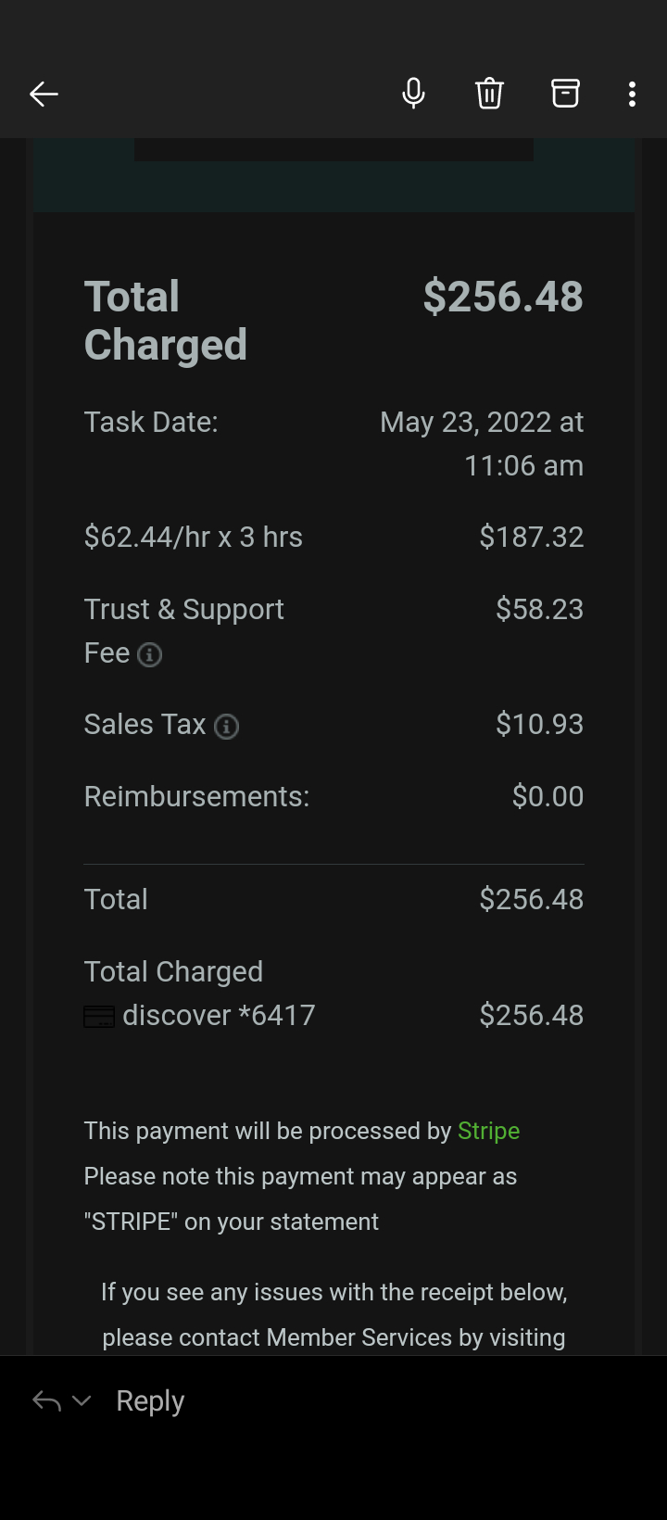Tap the Reimbursements $0.00 value
667x1520 pixels.
click(x=547, y=796)
